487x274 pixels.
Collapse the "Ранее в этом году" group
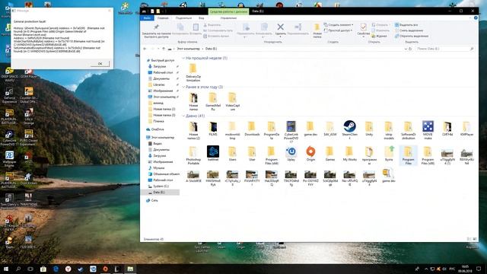coord(183,87)
